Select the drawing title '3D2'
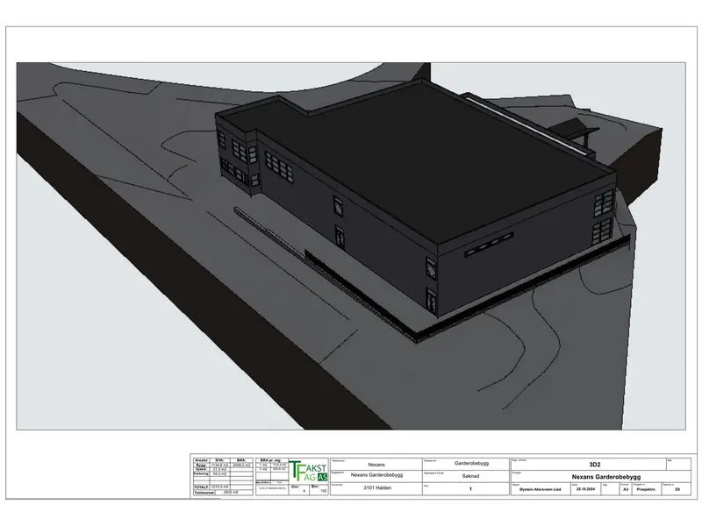 click(595, 465)
